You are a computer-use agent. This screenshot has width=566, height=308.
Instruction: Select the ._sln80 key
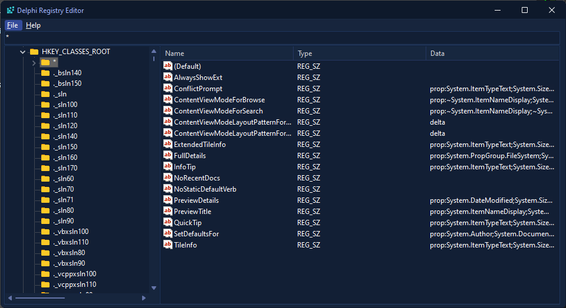pos(64,210)
